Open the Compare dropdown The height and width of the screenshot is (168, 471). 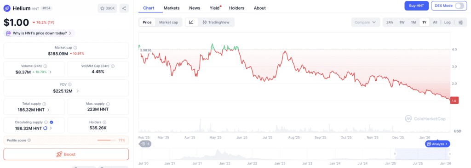click(x=365, y=22)
